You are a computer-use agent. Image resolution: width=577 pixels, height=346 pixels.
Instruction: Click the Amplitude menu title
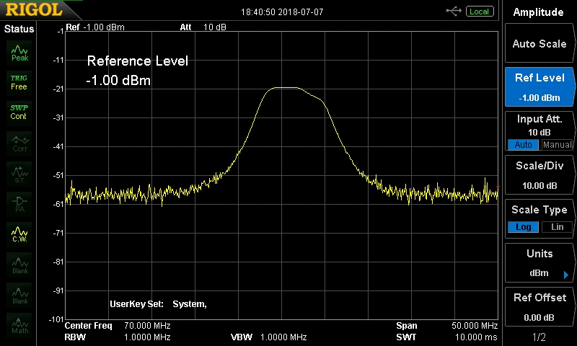(x=538, y=12)
